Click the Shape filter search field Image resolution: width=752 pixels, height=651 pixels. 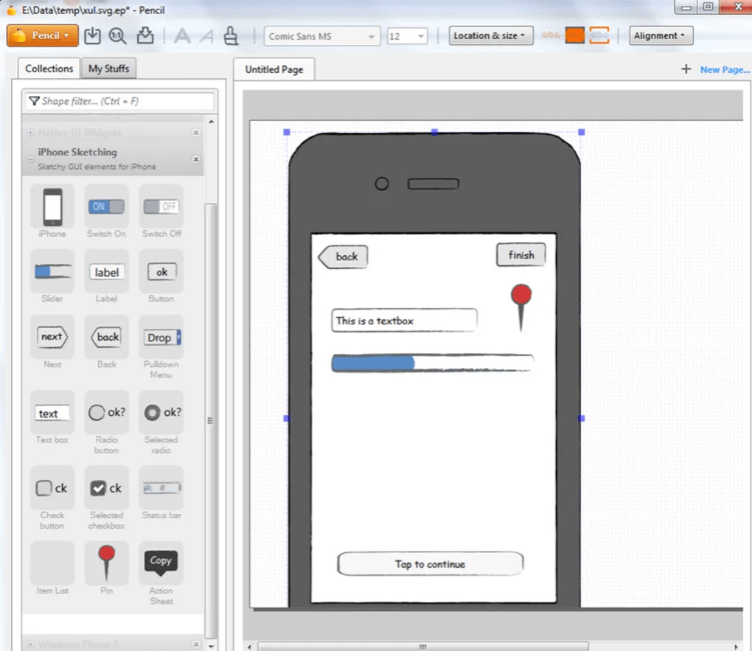pyautogui.click(x=120, y=101)
